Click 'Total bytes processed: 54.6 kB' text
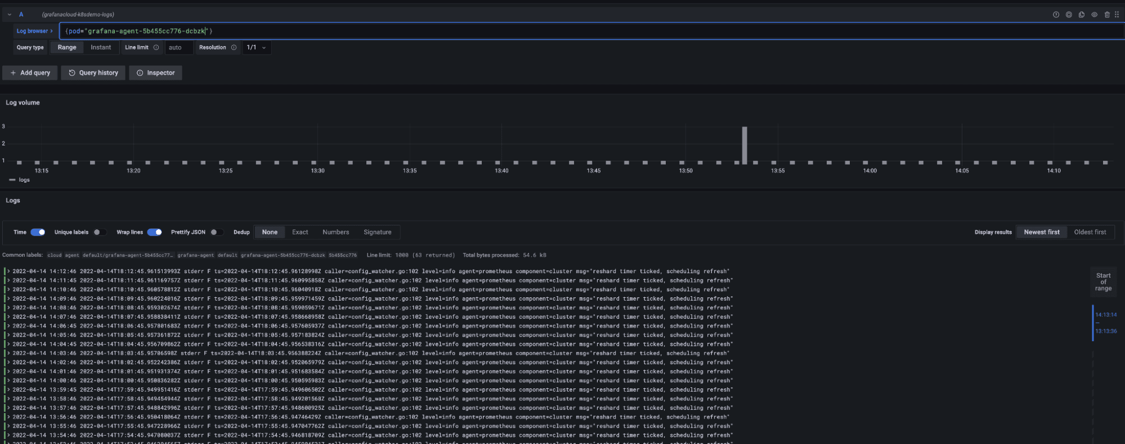The height and width of the screenshot is (444, 1125). 504,255
